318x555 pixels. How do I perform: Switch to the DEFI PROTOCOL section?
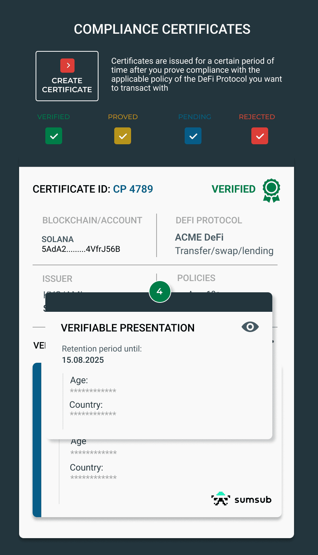click(x=209, y=220)
